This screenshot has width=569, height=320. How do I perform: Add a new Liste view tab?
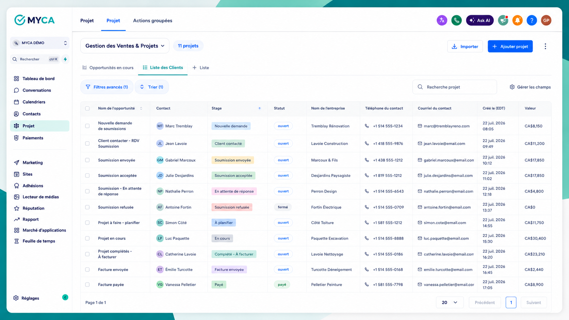pos(201,68)
